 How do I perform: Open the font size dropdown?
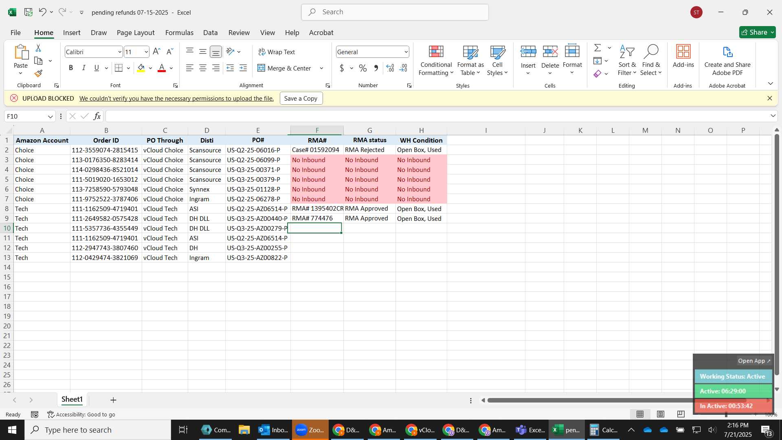[146, 52]
